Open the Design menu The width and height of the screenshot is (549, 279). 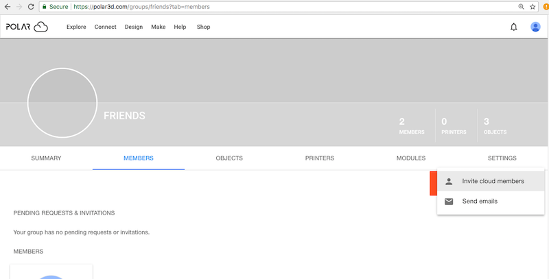pos(134,27)
